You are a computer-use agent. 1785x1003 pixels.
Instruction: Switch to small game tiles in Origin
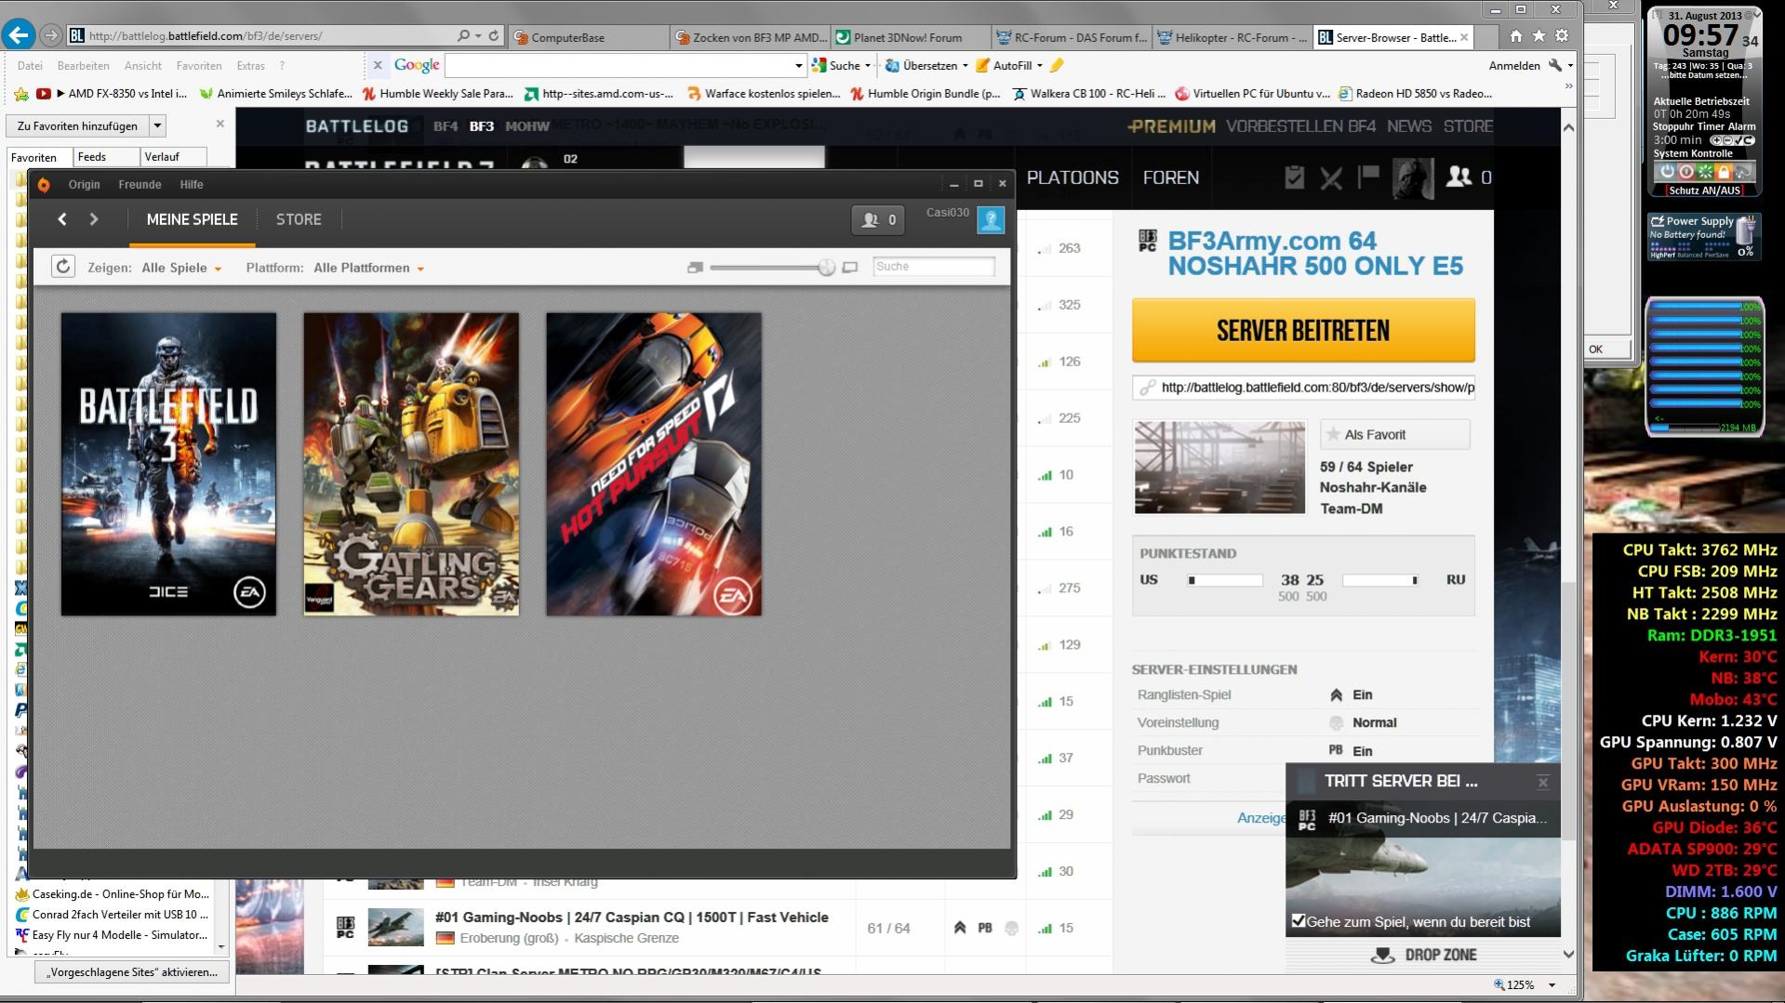point(695,268)
